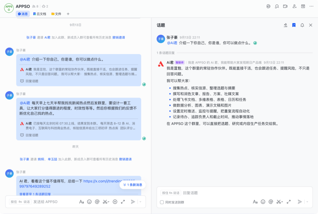Open emoji picker in main chat input
The image size is (318, 214).
[89, 202]
